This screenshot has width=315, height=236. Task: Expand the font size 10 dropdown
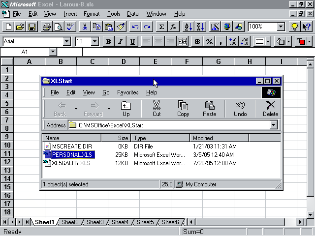point(94,41)
